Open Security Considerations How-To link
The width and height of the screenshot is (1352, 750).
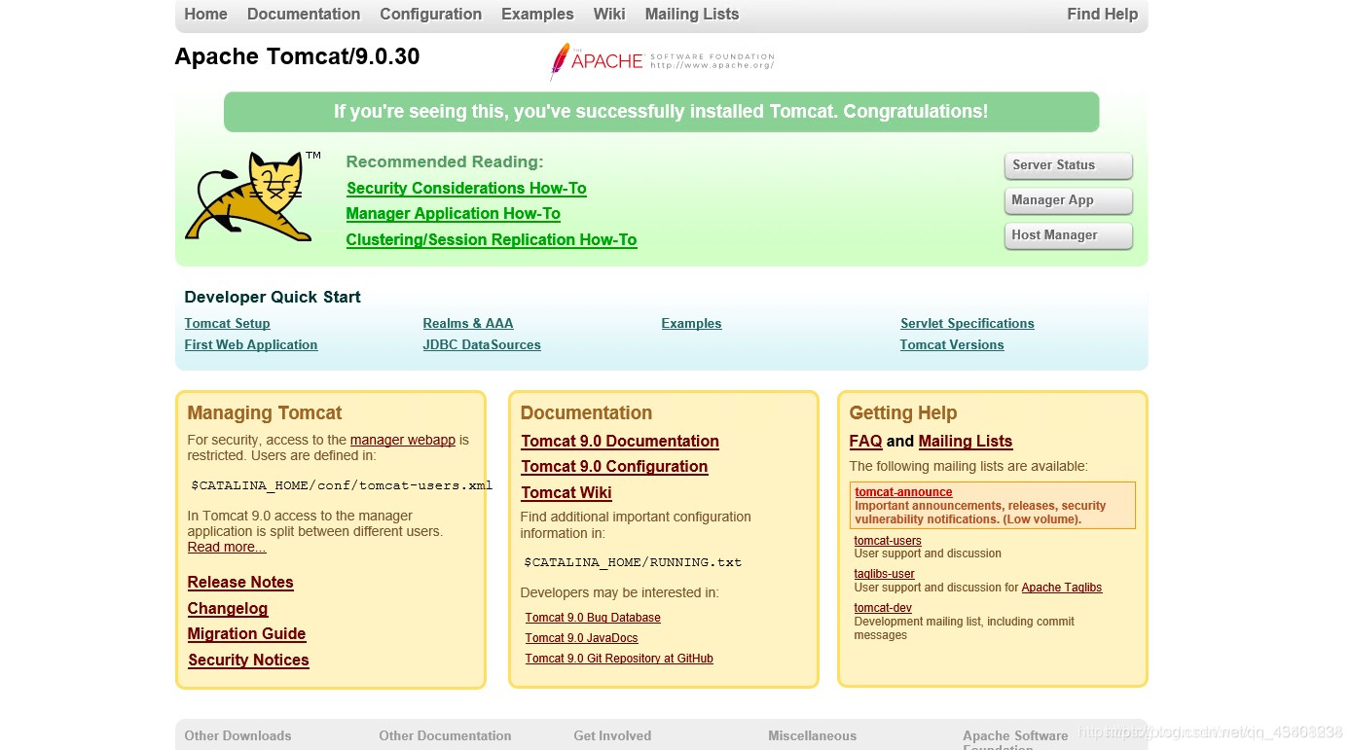(x=466, y=188)
